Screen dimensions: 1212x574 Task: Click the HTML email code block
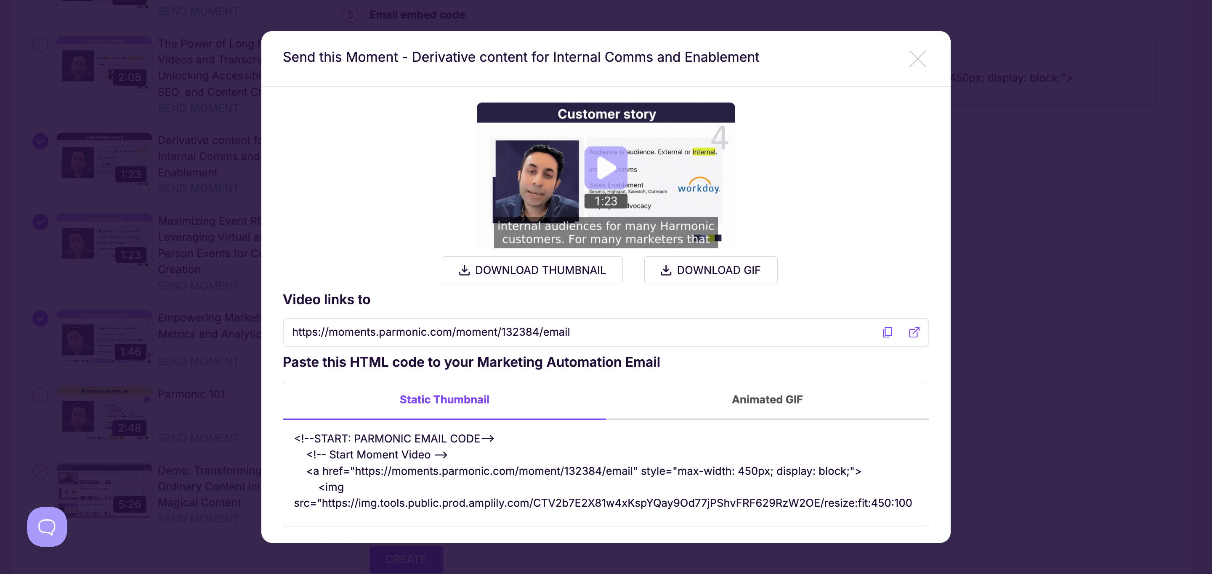pos(606,473)
